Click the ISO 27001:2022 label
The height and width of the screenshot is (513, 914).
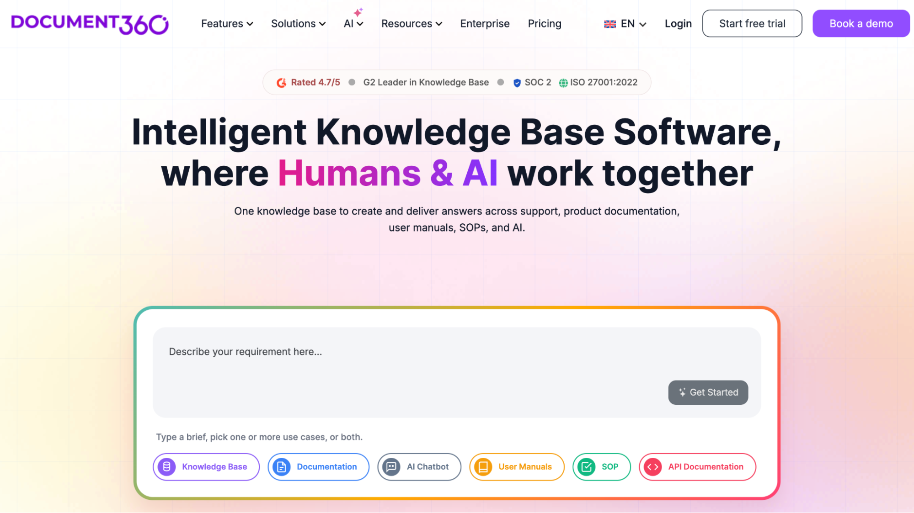pyautogui.click(x=604, y=83)
